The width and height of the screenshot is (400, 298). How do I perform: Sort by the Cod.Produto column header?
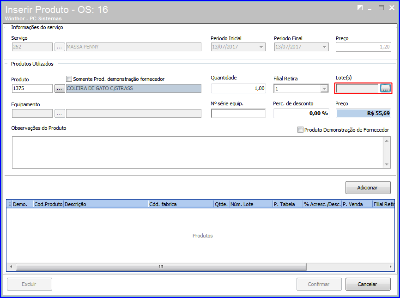click(48, 204)
